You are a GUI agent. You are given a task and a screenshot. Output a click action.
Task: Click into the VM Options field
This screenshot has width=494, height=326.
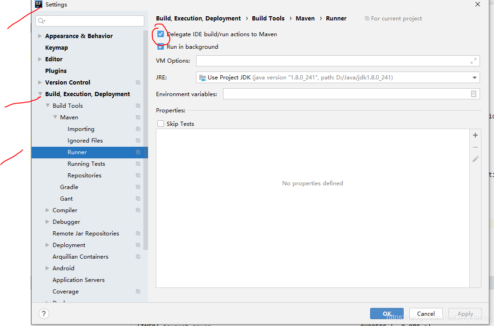[x=338, y=61]
